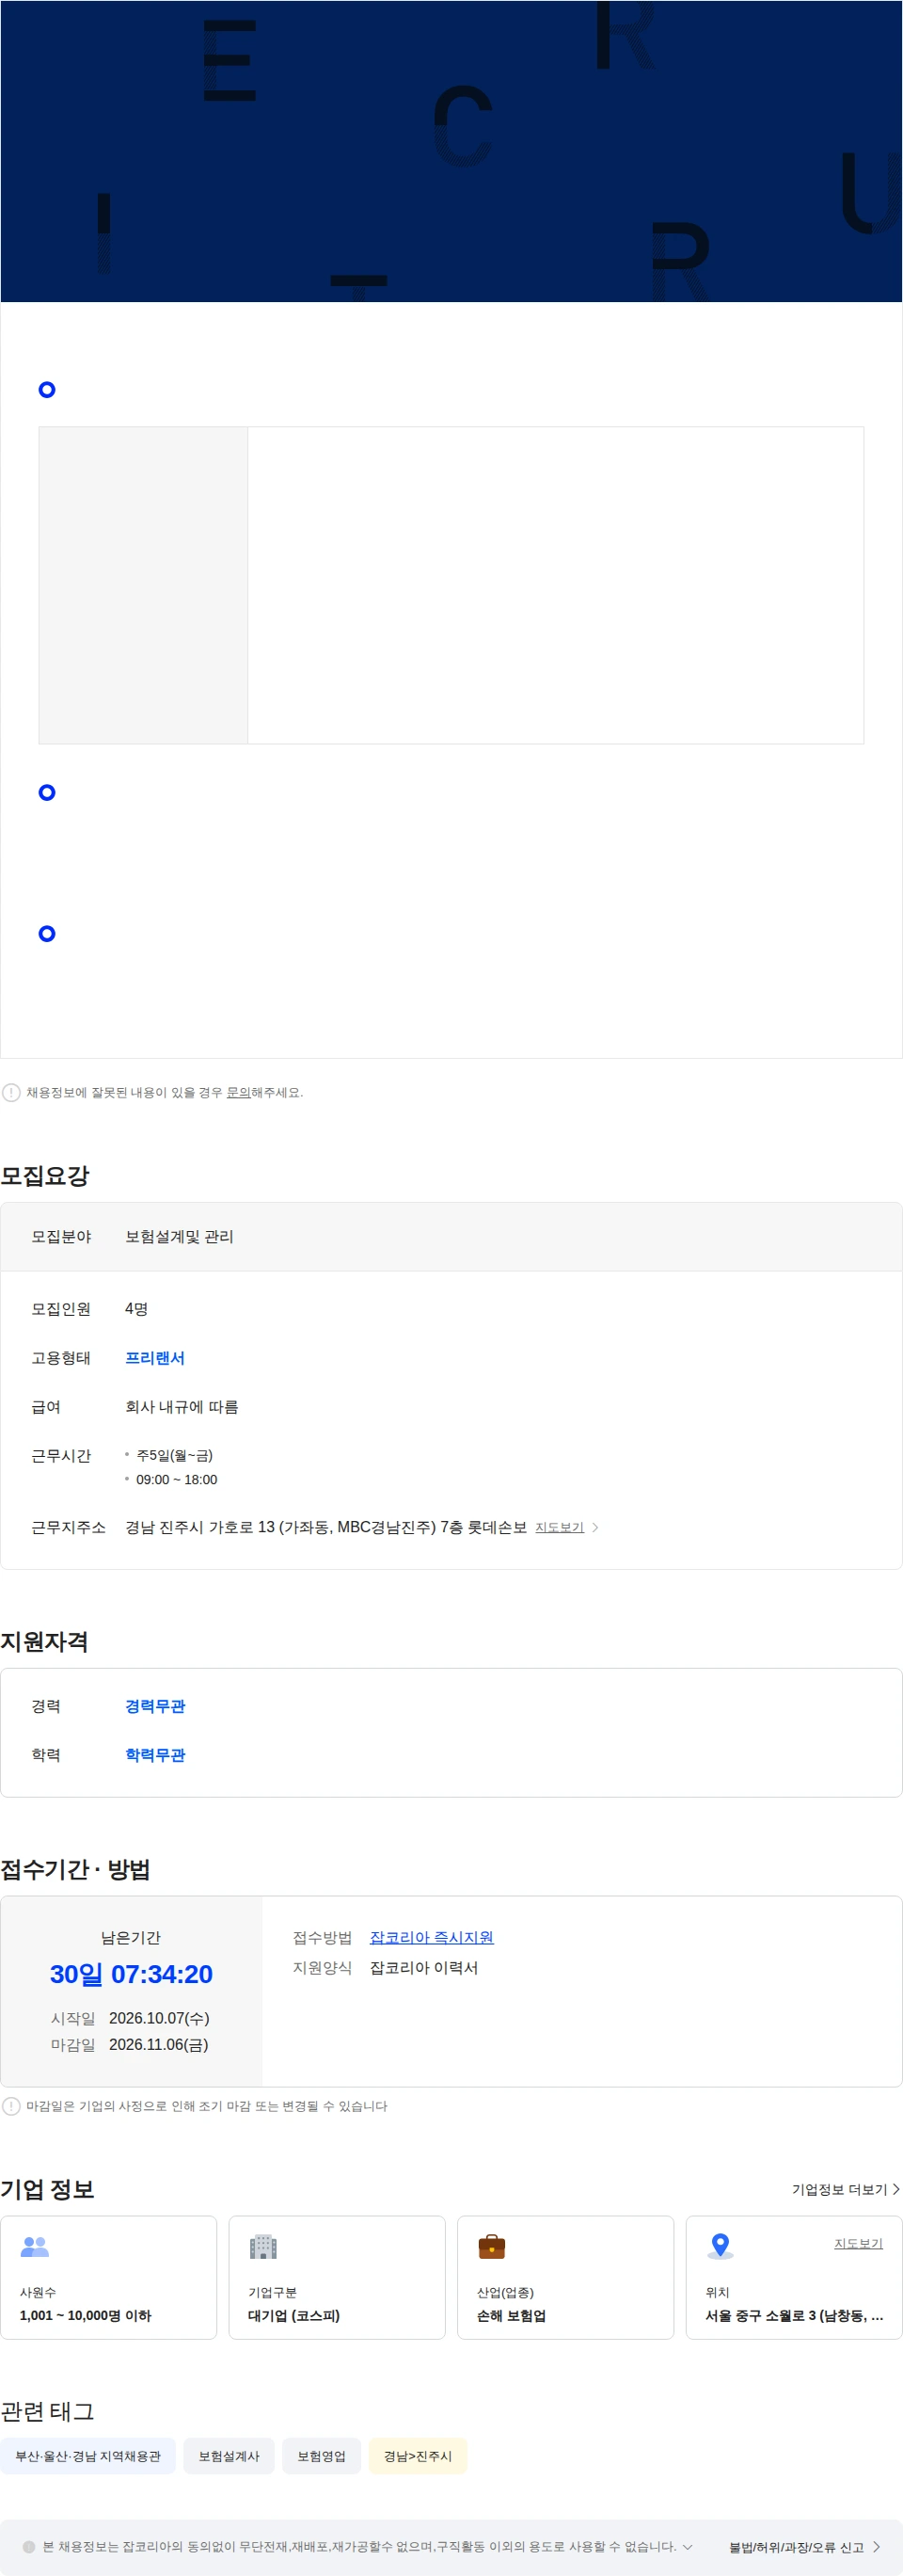
Task: Click the 회사 내규에 따름 salary text
Action: 182,1407
